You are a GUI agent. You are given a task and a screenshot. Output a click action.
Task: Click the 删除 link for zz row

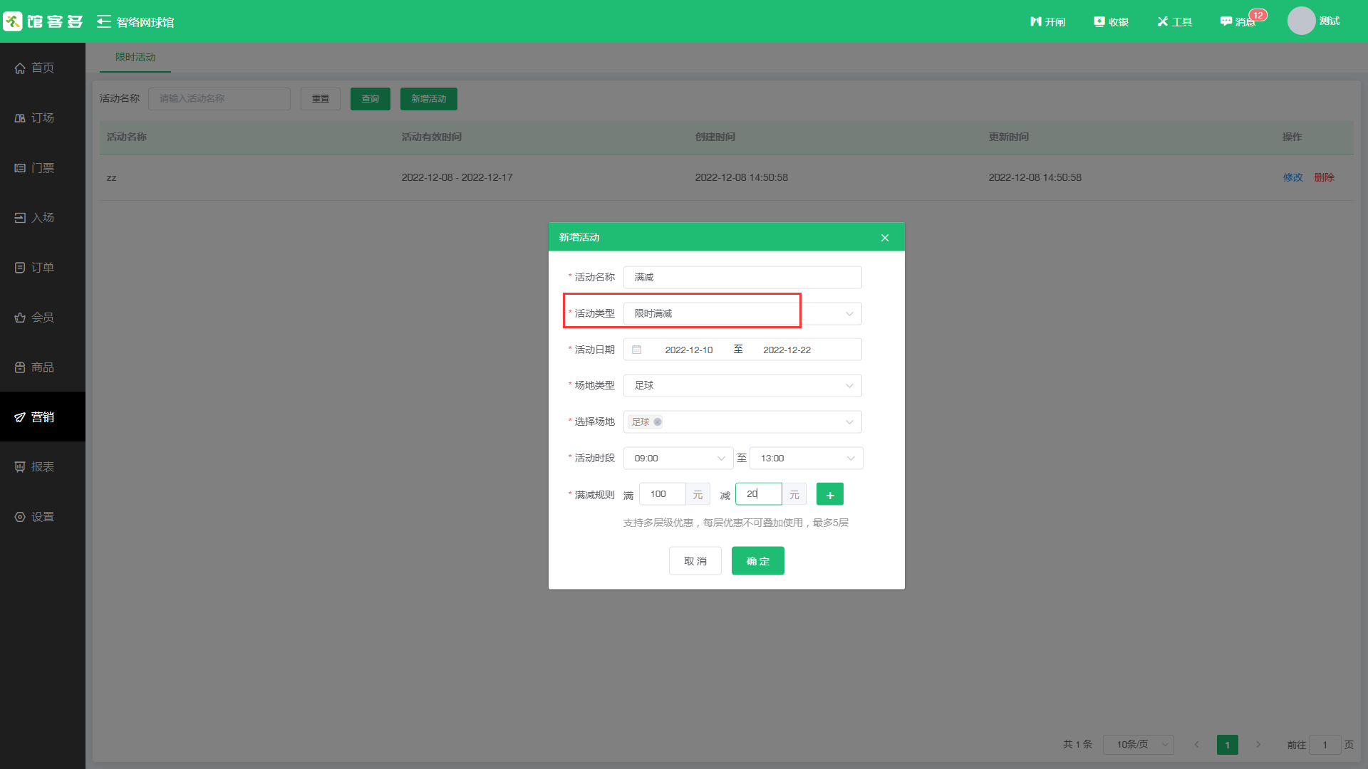(1324, 177)
